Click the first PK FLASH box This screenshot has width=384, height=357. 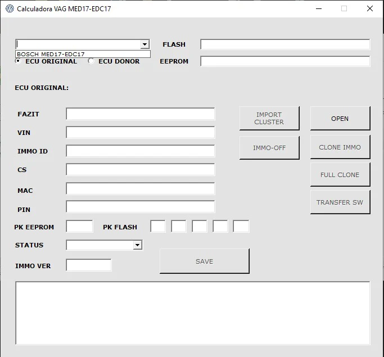(158, 226)
